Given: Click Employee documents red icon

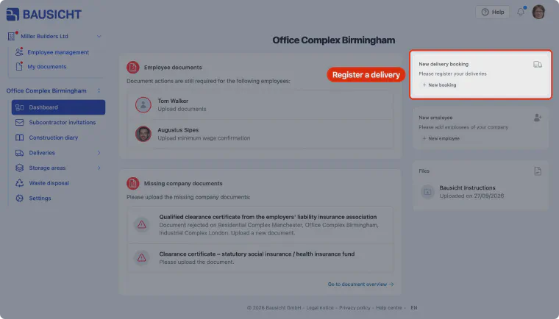Looking at the screenshot, I should (133, 67).
